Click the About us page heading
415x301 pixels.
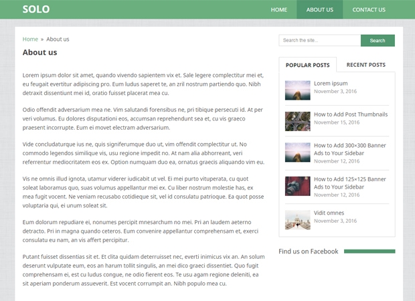[39, 52]
